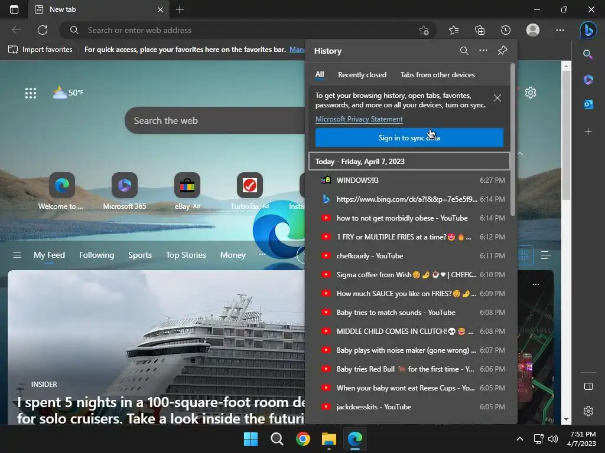
Task: Open the cruise ship news article
Action: (156, 347)
